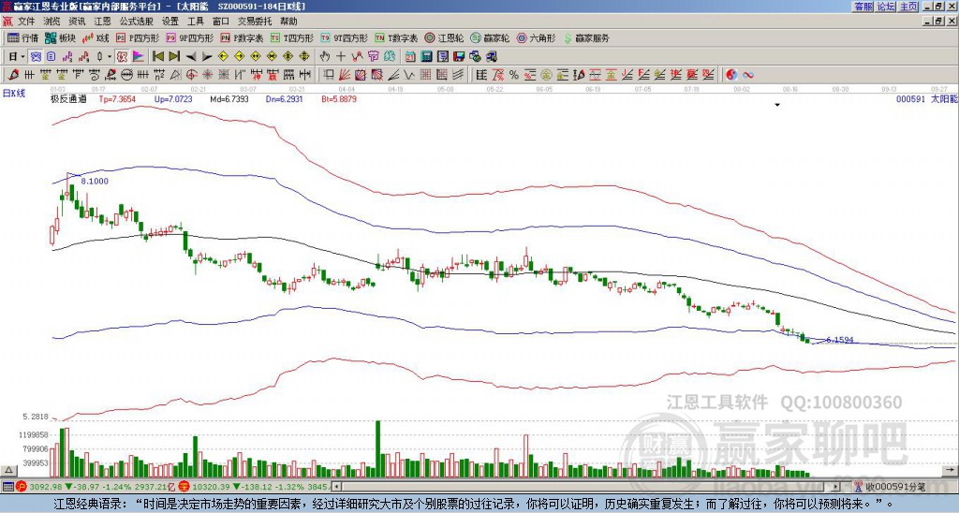Jump to first bar with green skip-start icon
Viewport: 959px width, 513px height.
(157, 57)
